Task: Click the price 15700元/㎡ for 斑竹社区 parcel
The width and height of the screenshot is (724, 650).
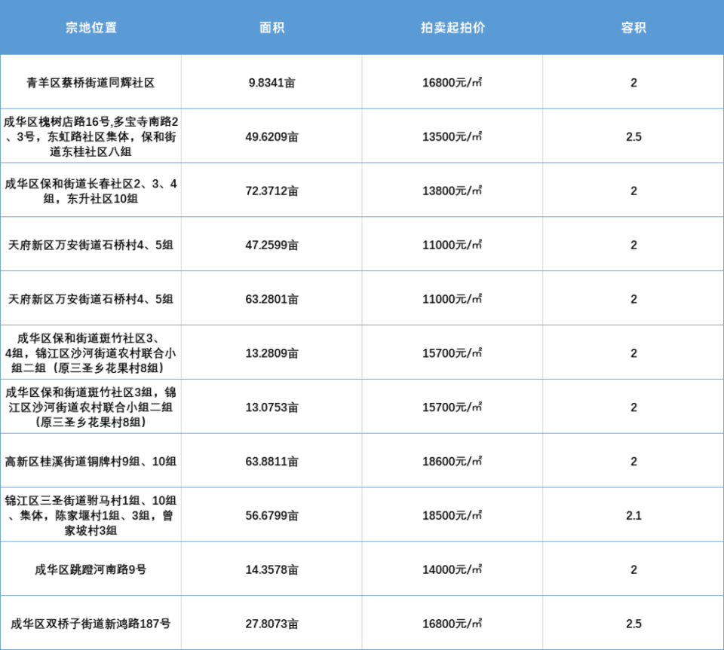Action: coord(451,352)
